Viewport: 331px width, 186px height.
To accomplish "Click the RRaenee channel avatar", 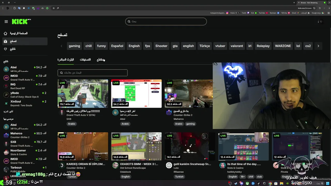I will click(169, 166).
